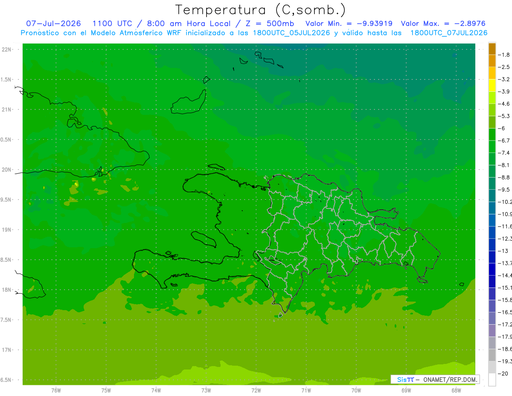Click the '17N' latitude axis label
The height and width of the screenshot is (396, 512).
7,350
